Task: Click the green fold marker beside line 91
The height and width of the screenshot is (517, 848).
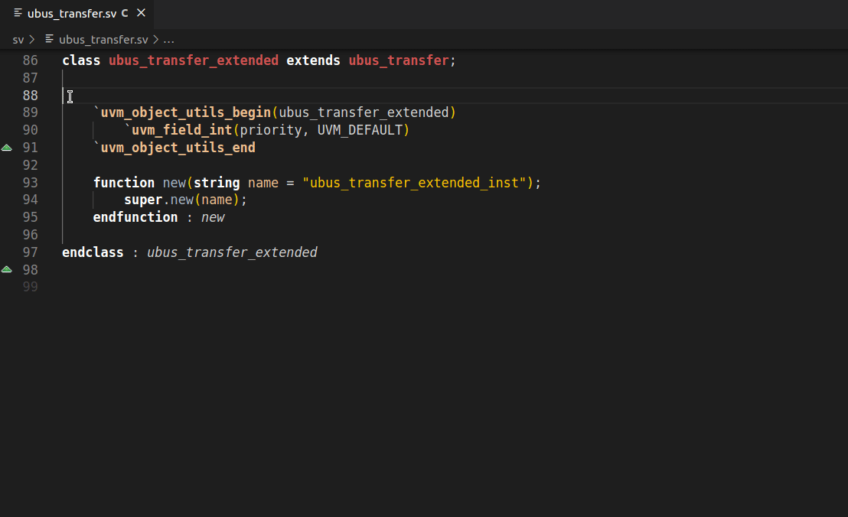Action: coord(7,147)
